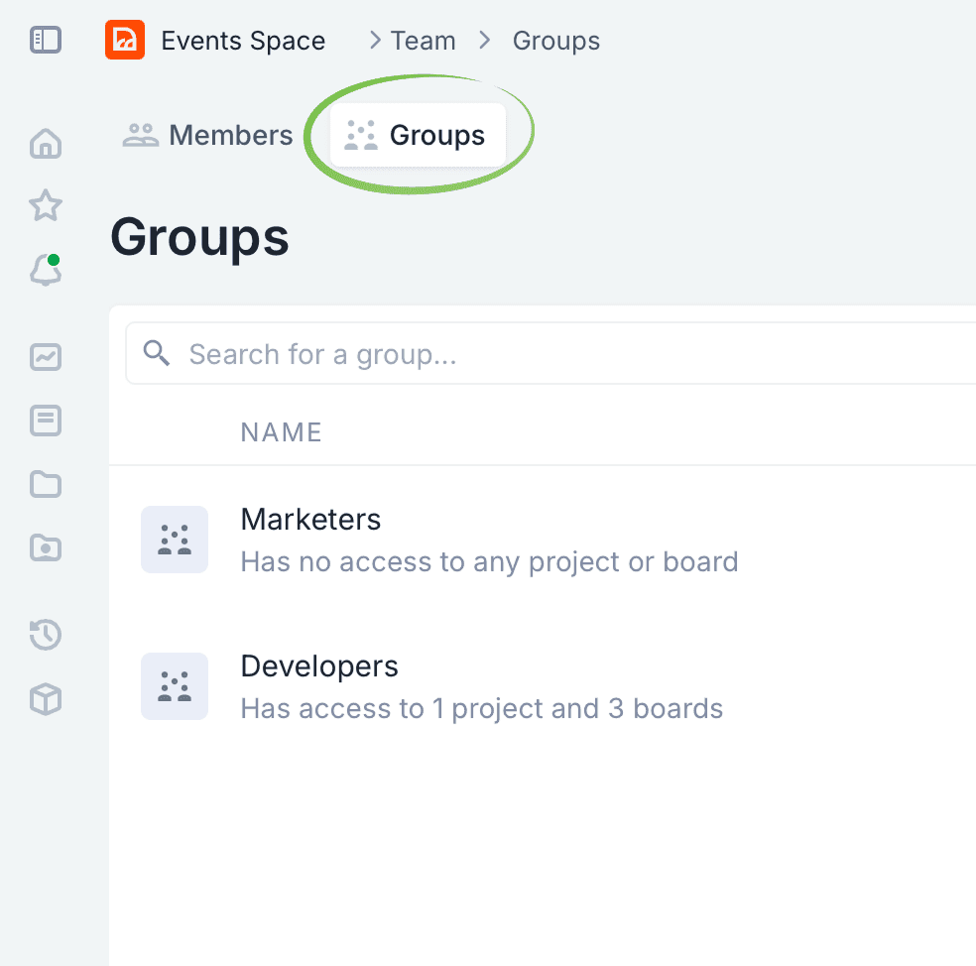Open the Home page from sidebar
Image resolution: width=976 pixels, height=966 pixels.
(x=46, y=144)
